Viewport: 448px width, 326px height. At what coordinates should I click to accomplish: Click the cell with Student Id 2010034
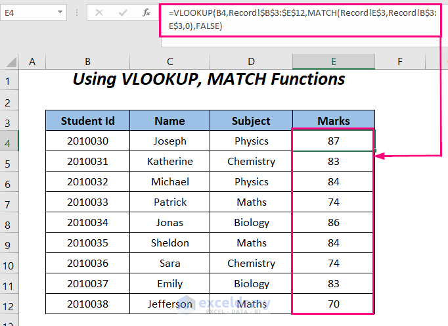(87, 223)
